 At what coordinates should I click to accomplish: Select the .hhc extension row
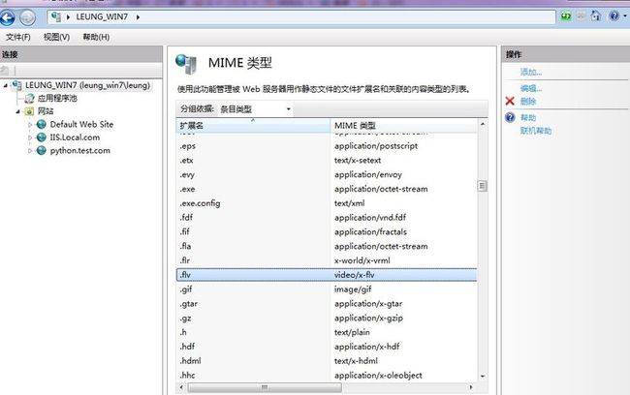[327, 376]
